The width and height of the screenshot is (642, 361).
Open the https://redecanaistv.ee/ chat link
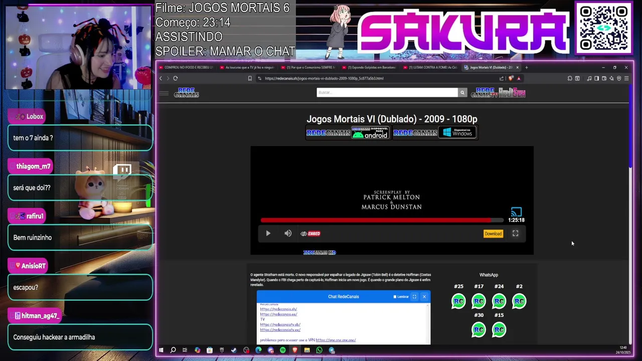click(x=280, y=330)
